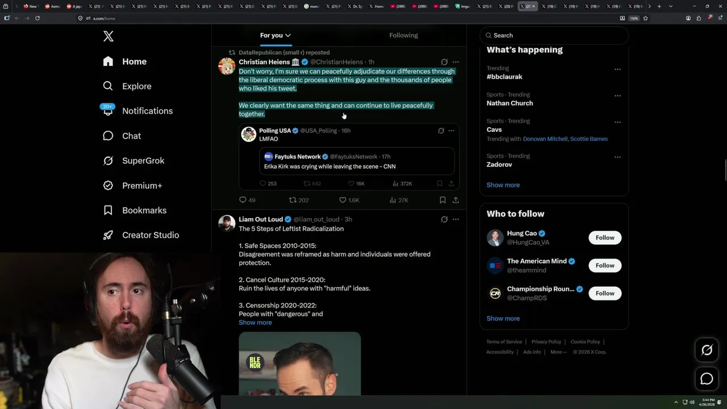The height and width of the screenshot is (409, 727).
Task: Click the X search field
Action: pyautogui.click(x=554, y=35)
